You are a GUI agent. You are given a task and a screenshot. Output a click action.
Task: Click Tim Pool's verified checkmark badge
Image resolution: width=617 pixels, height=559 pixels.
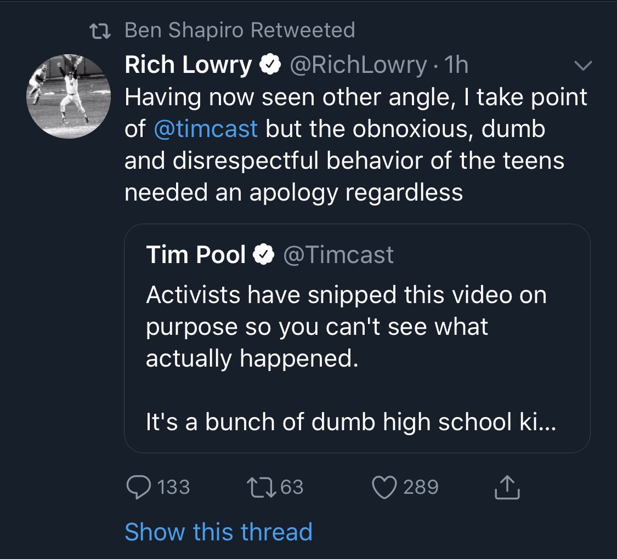(x=263, y=254)
